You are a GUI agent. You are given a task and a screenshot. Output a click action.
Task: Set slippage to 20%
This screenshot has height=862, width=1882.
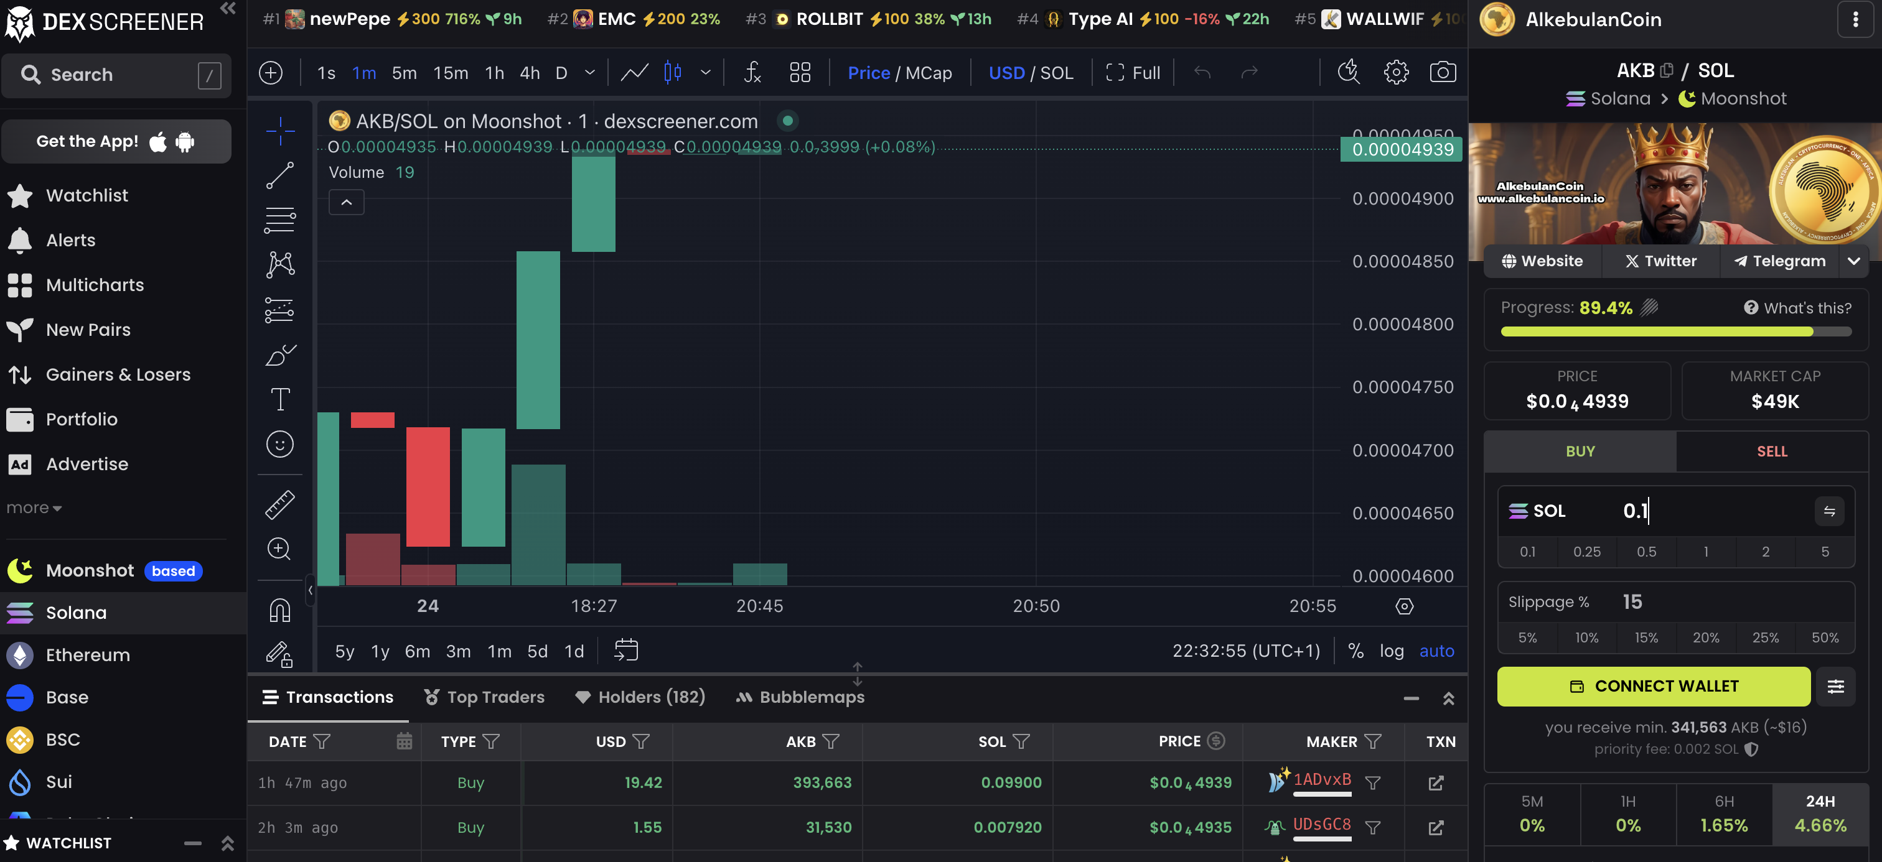coord(1706,638)
